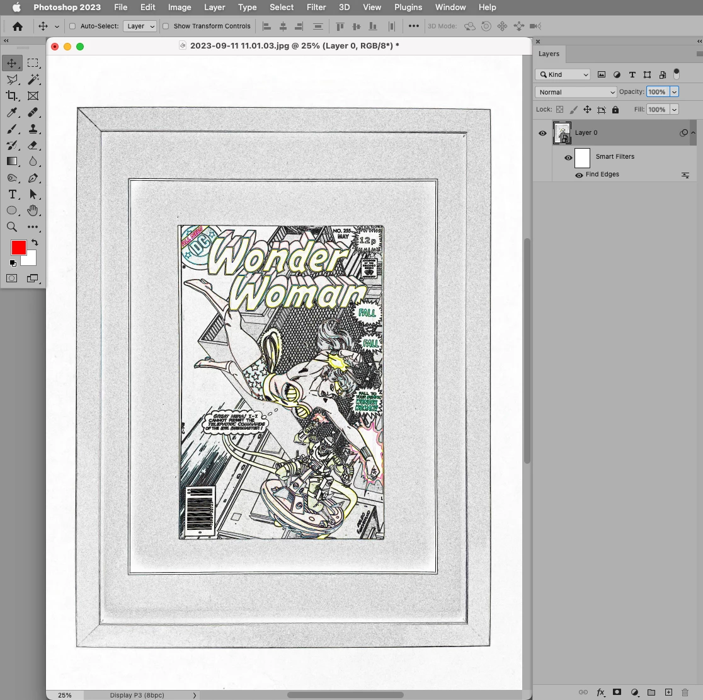Turn layer filtering on or off
This screenshot has width=703, height=700.
[677, 74]
